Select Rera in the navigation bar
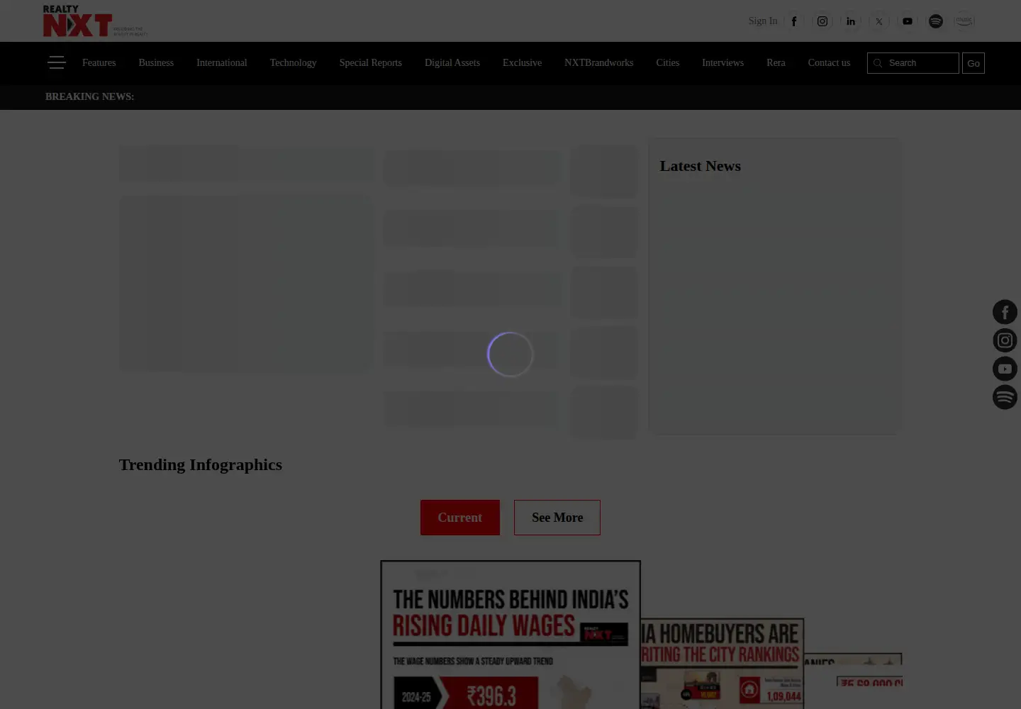 (776, 62)
